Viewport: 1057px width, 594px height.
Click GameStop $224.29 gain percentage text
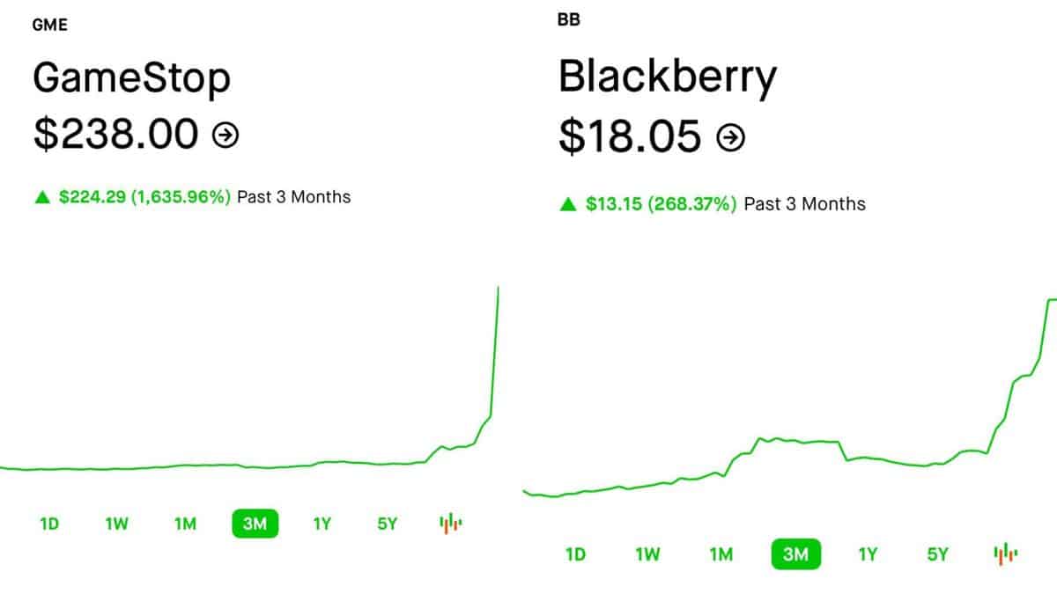144,196
